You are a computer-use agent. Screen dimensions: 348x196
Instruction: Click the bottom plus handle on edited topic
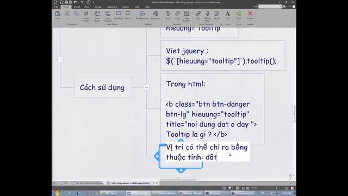click(x=181, y=170)
